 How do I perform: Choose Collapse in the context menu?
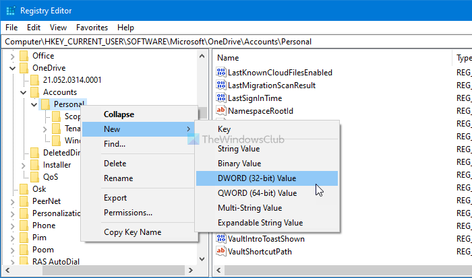coord(140,114)
